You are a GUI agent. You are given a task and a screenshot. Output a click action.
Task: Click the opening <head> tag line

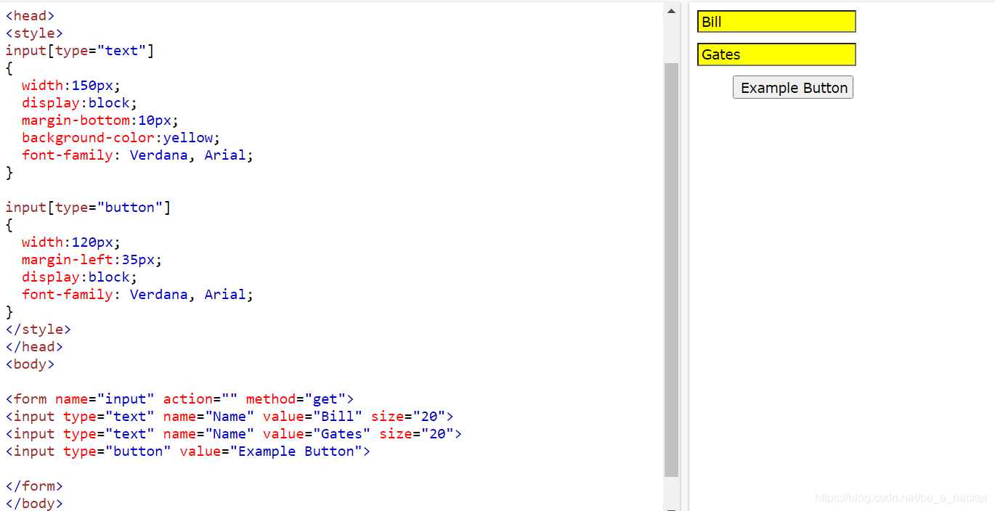coord(30,16)
